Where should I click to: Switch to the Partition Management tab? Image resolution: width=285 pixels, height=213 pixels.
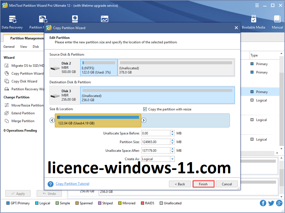click(x=27, y=38)
